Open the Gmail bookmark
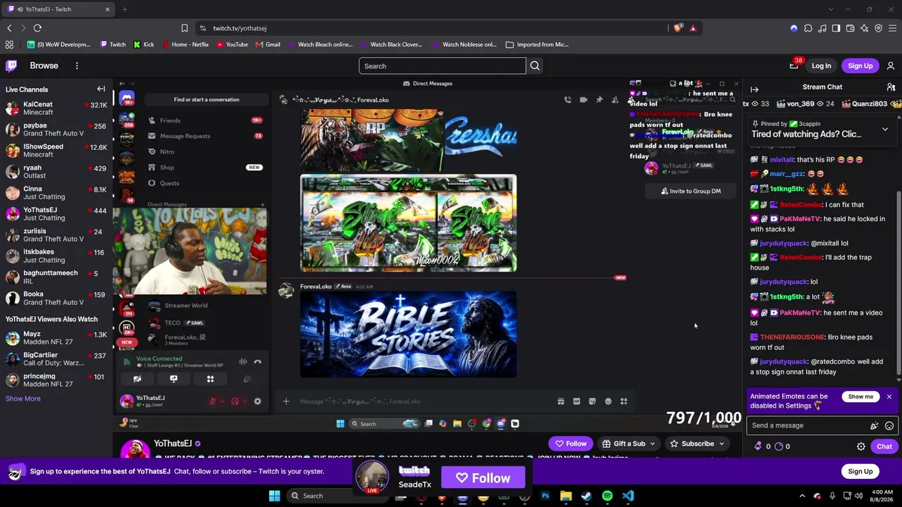 pos(268,44)
